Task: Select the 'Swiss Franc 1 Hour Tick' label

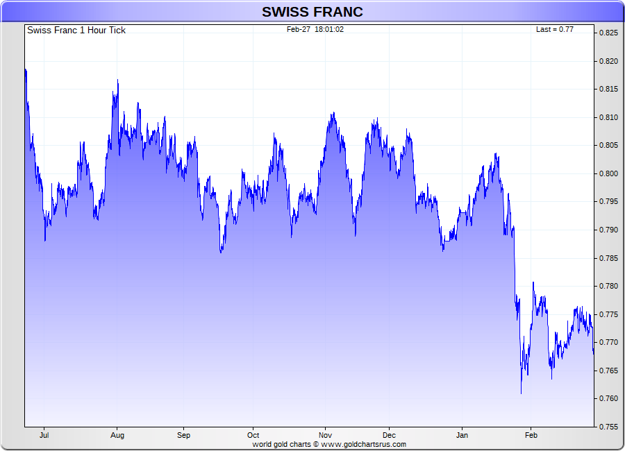Action: [x=76, y=31]
